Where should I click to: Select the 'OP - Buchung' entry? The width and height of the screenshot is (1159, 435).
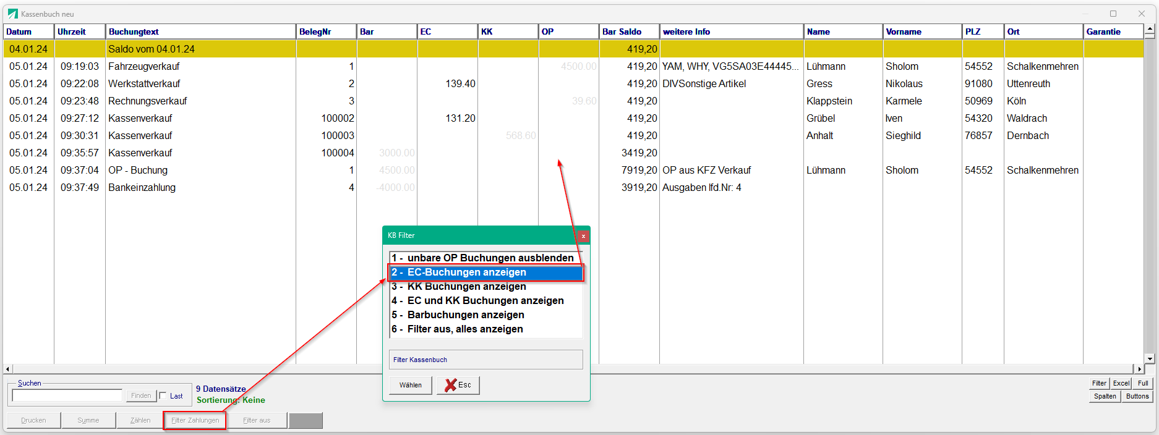(138, 170)
